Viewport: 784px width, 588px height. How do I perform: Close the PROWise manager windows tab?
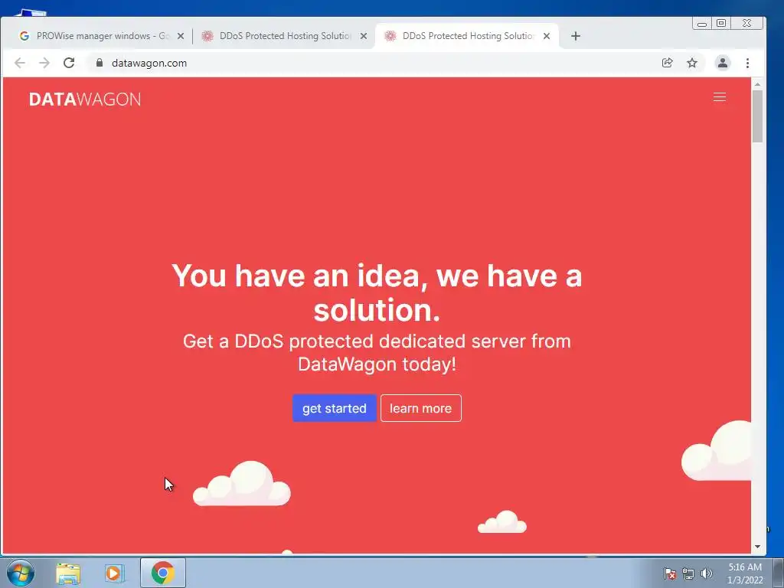point(181,36)
